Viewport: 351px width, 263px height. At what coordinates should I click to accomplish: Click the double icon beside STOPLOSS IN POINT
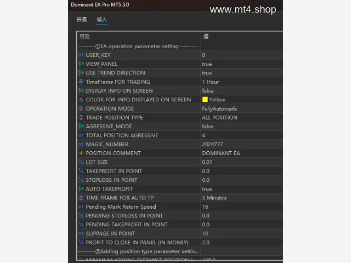click(x=81, y=180)
